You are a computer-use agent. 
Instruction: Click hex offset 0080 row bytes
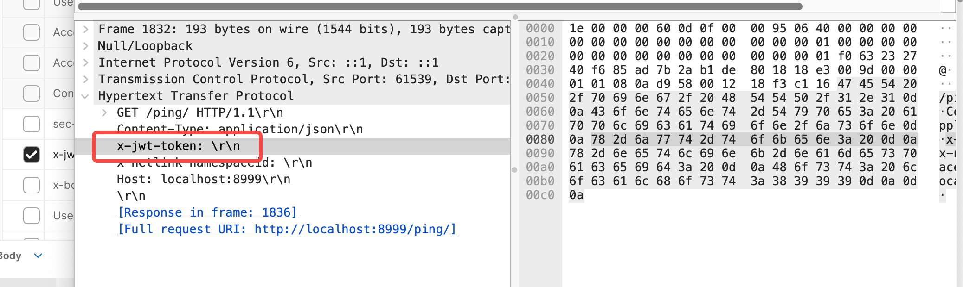(x=743, y=139)
